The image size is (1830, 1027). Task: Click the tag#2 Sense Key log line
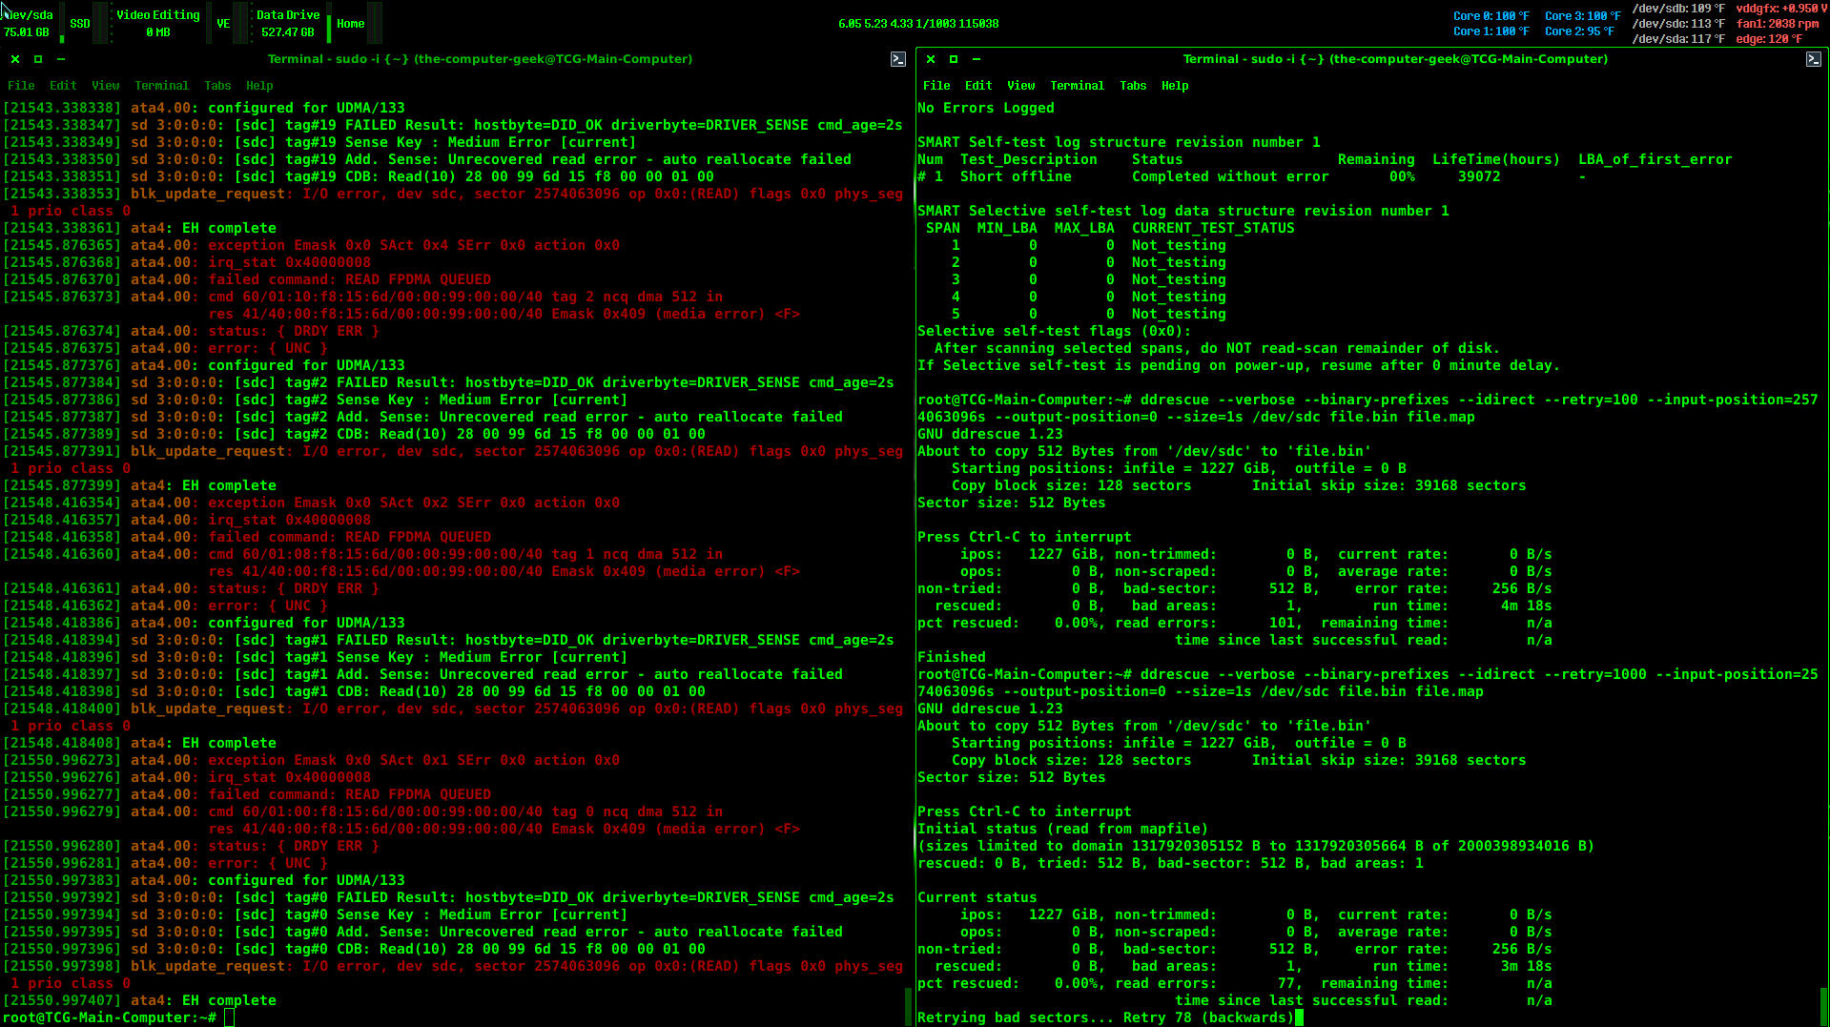point(316,400)
